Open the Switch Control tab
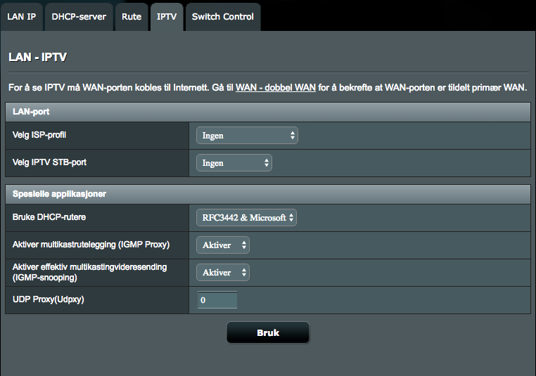 (223, 17)
